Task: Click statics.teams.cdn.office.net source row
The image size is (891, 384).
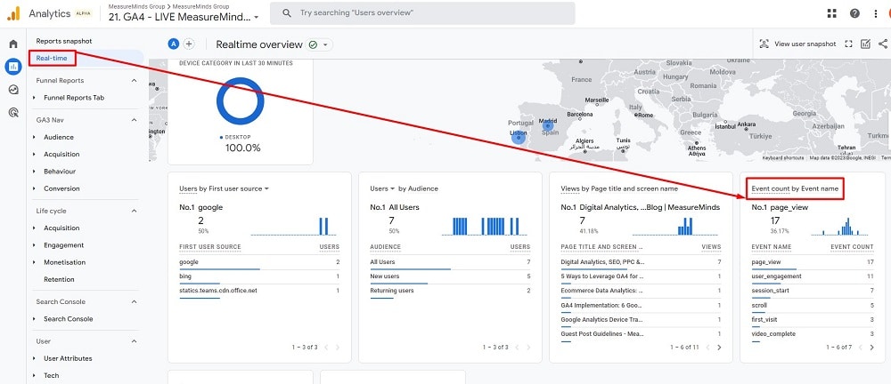Action: click(259, 291)
